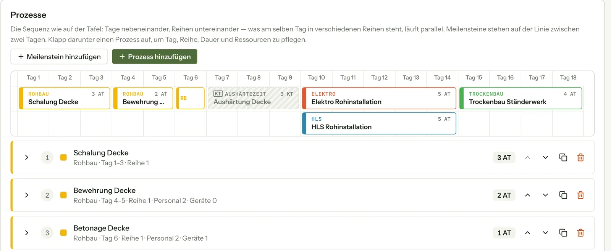Select the RB block on Tag 6
Image resolution: width=611 pixels, height=251 pixels.
[191, 98]
